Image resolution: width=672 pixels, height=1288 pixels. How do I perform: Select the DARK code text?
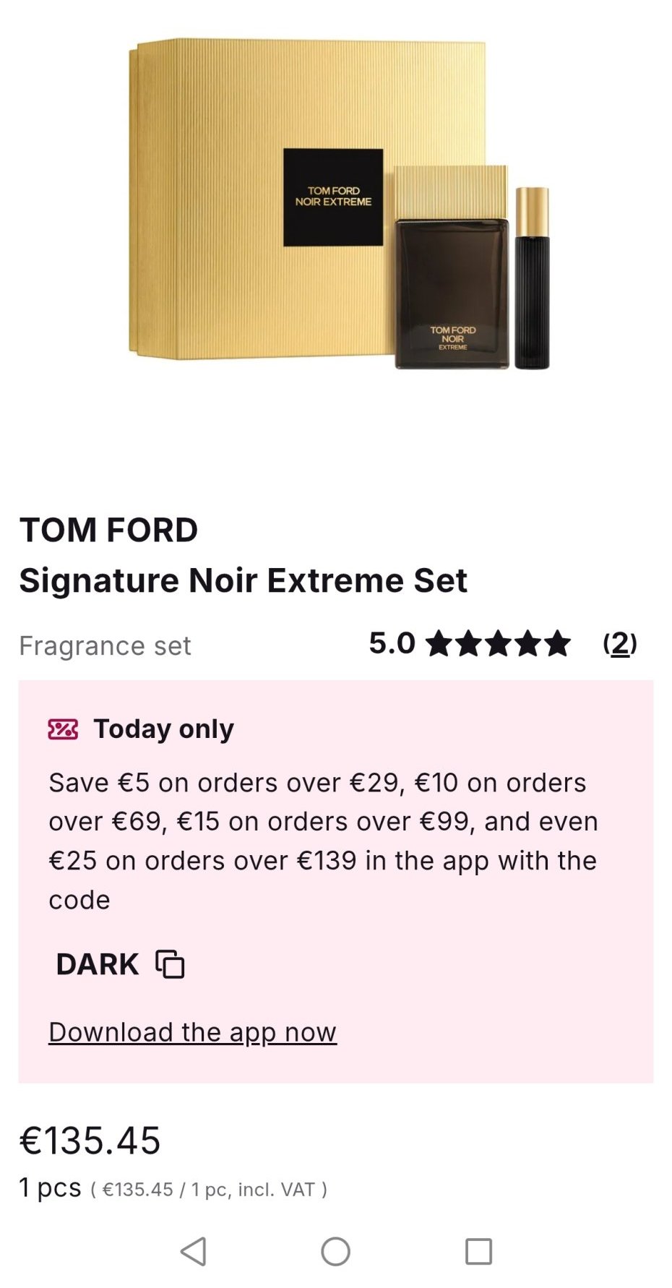pyautogui.click(x=97, y=964)
